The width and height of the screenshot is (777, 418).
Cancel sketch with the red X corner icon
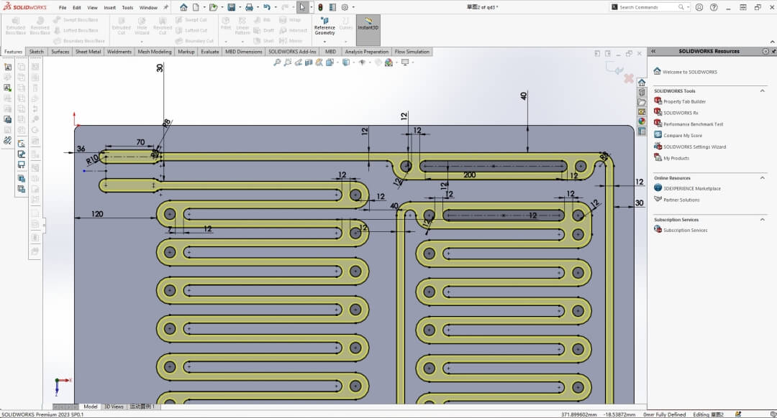tap(629, 78)
